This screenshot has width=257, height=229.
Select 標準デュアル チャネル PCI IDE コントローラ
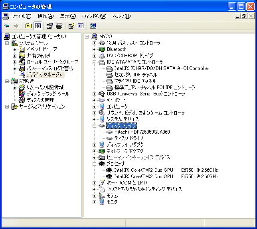pyautogui.click(x=155, y=87)
